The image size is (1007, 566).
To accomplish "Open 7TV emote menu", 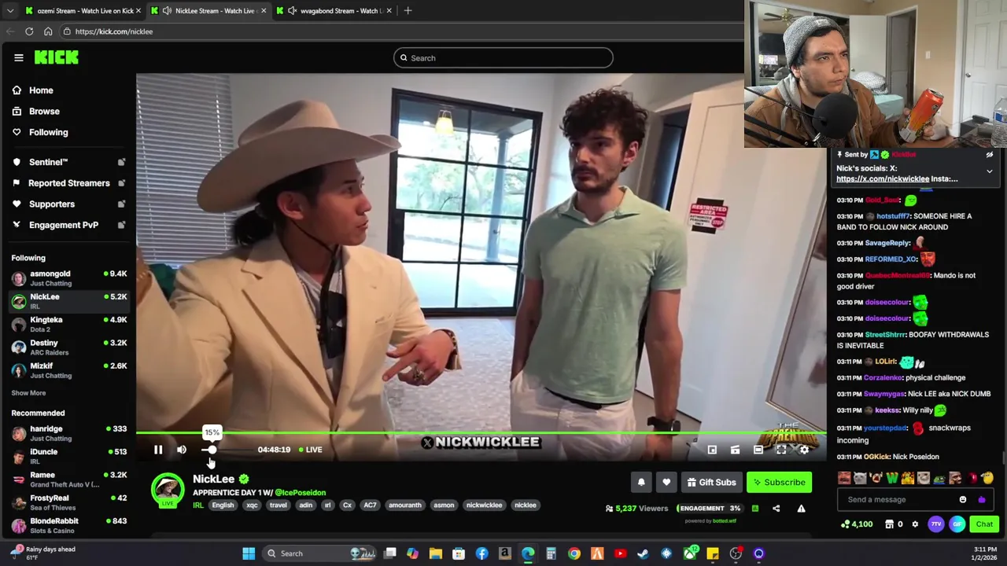I will (x=935, y=524).
